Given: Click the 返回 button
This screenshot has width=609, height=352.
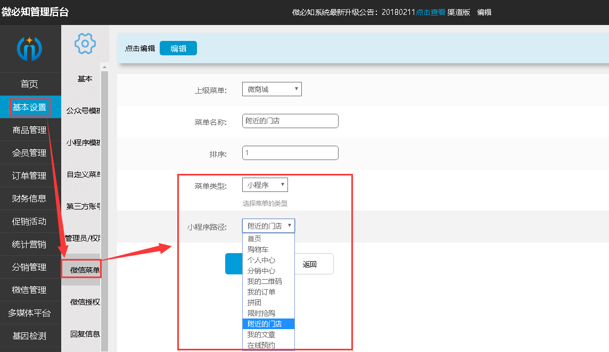Looking at the screenshot, I should coord(314,264).
